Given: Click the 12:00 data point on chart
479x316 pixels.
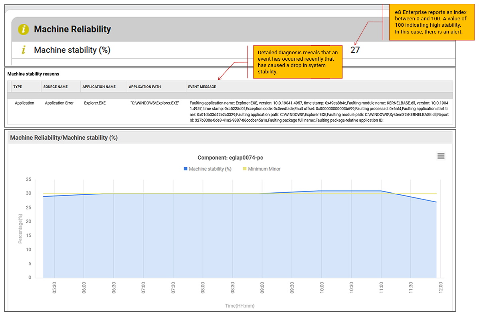Looking at the screenshot, I should [436, 202].
